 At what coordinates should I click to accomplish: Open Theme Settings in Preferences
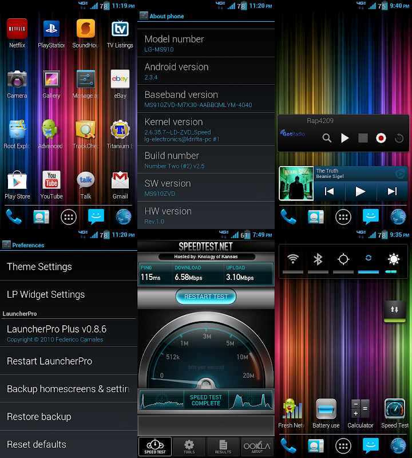tap(69, 267)
